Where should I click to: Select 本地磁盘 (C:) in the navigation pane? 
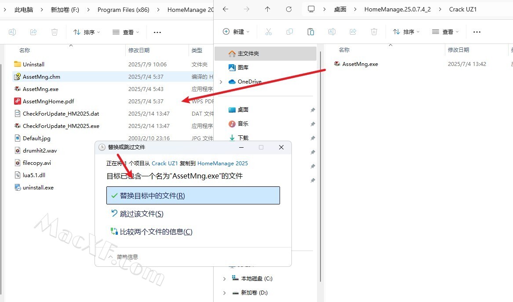pos(257,278)
